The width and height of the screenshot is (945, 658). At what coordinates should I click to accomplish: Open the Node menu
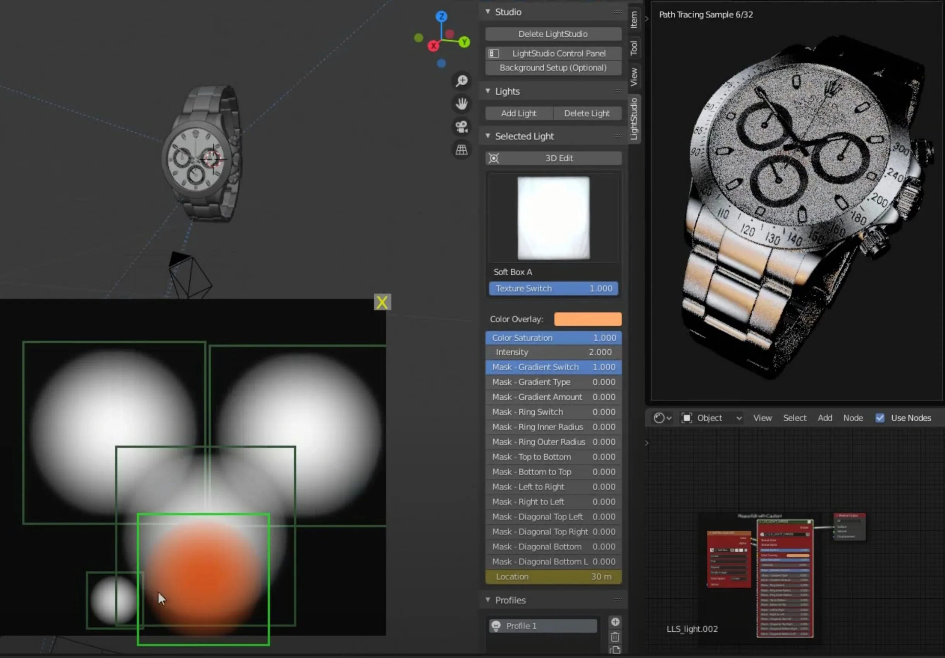click(853, 418)
